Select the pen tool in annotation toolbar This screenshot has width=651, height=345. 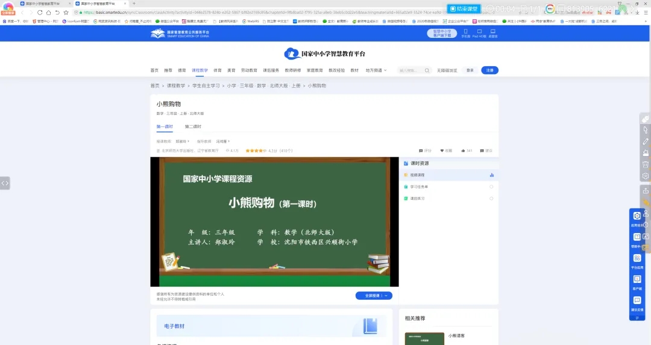coord(646,141)
